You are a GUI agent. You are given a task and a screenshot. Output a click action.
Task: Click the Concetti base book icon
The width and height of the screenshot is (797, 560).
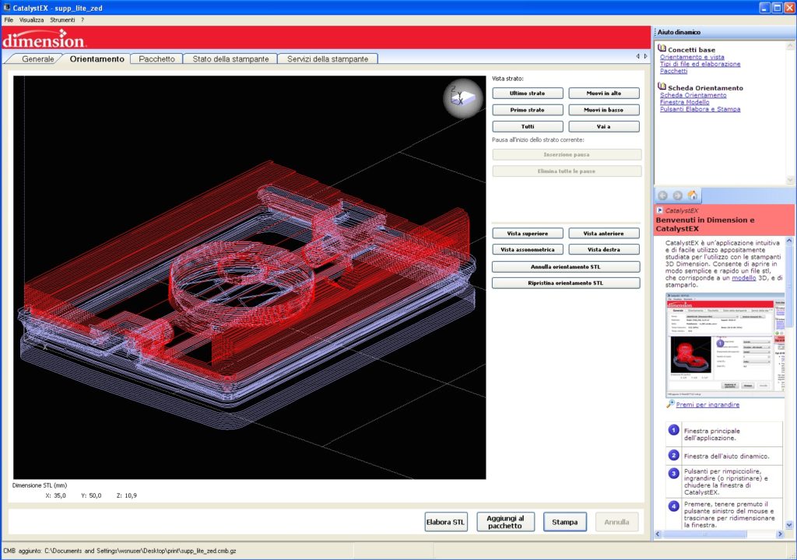click(x=662, y=49)
